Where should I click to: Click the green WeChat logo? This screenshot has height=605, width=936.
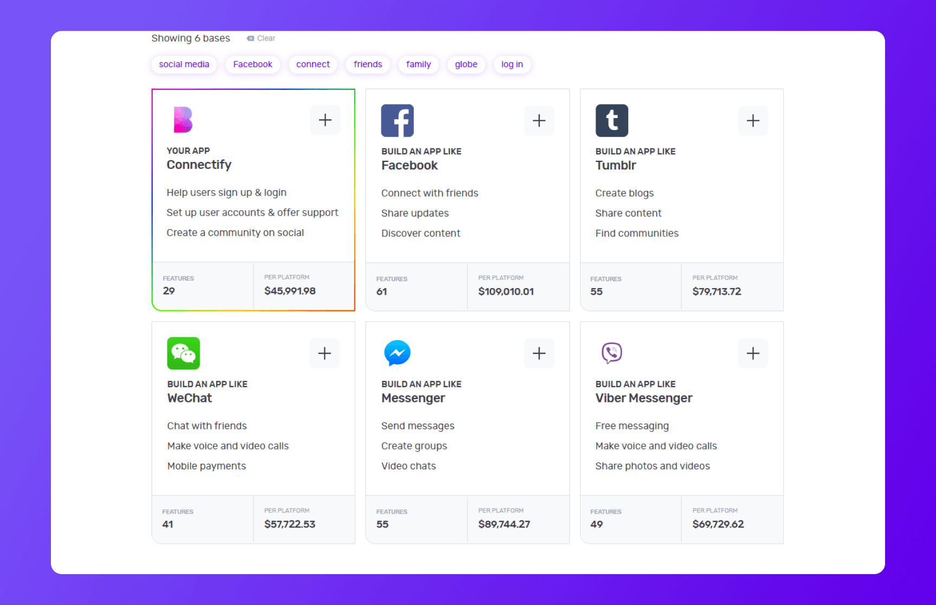pos(184,353)
